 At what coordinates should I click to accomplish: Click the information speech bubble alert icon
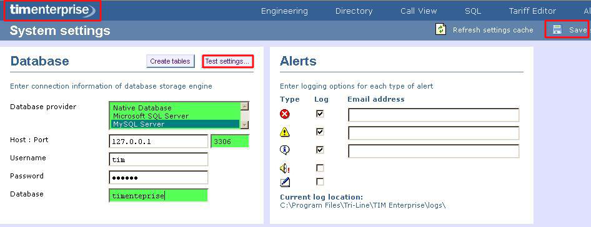(x=285, y=150)
